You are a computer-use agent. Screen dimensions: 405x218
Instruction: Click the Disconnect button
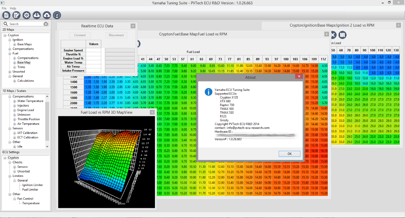pos(116,35)
